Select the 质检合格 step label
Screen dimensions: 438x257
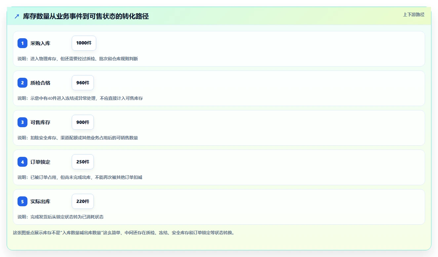[x=40, y=83]
